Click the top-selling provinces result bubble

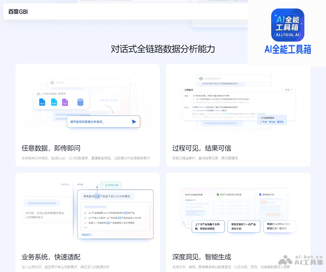[x=272, y=120]
